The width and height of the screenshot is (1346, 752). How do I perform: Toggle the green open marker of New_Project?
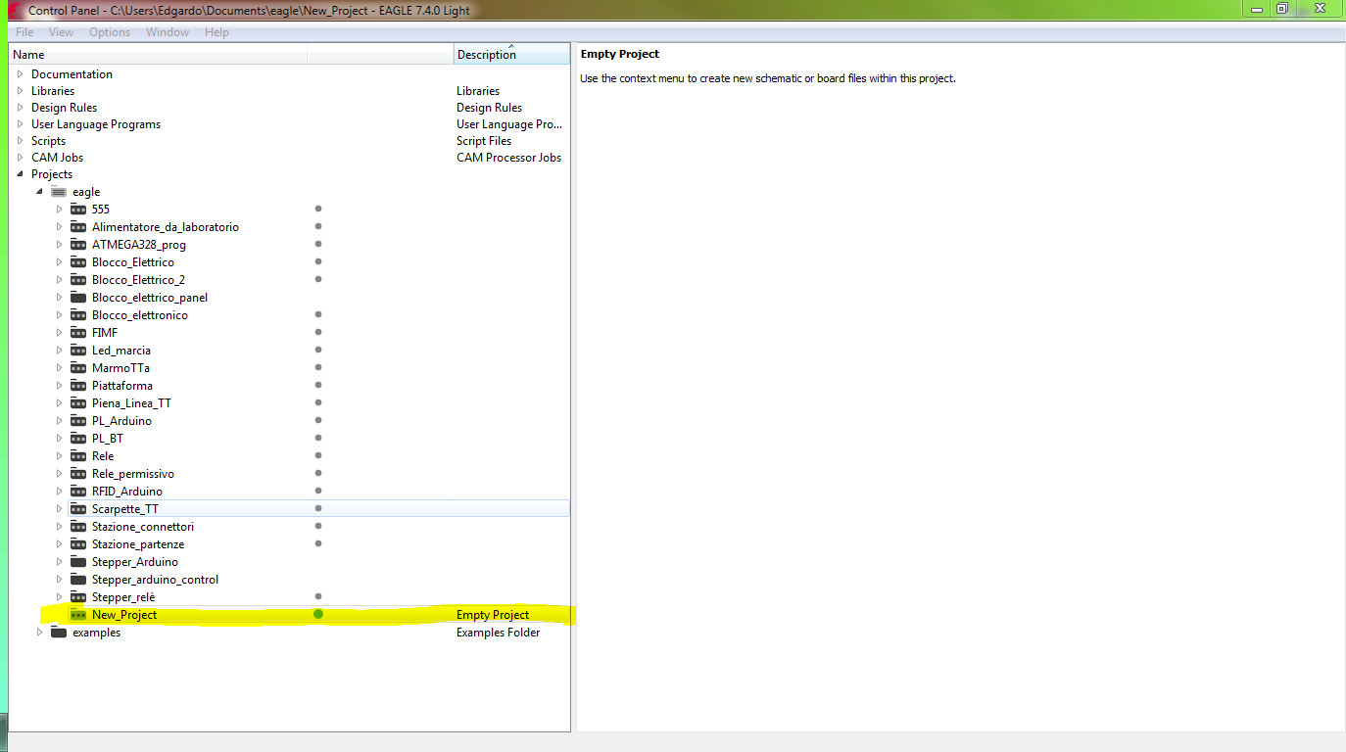[318, 614]
